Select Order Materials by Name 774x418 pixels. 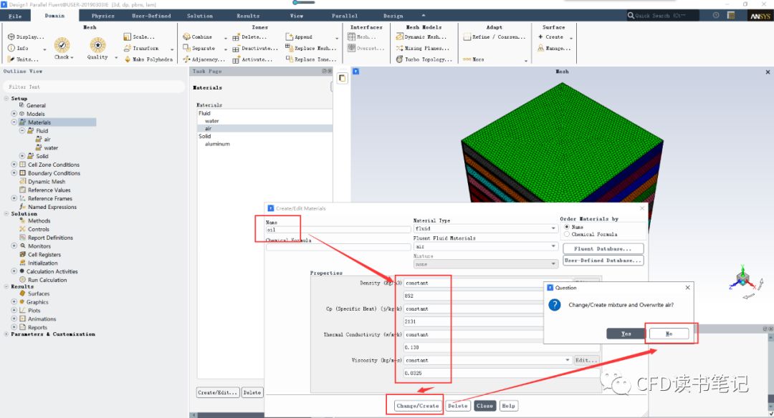(x=567, y=227)
